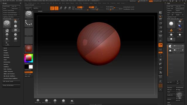This screenshot has width=187, height=105.
Task: Click the BPR render icon
Action: click(160, 13)
